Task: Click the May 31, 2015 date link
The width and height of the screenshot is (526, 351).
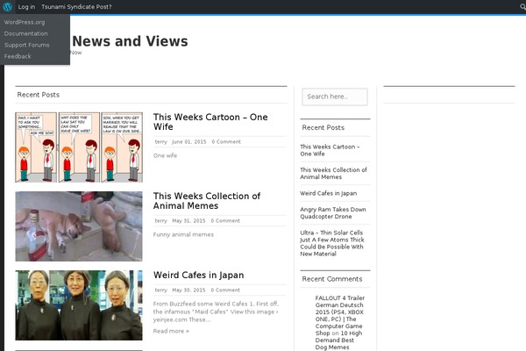Action: coord(188,220)
